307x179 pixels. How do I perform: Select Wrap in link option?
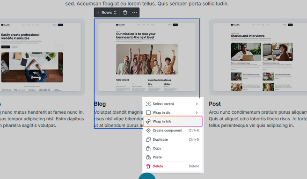coord(173,121)
